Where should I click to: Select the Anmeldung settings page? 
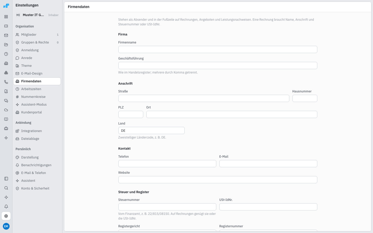point(37,50)
